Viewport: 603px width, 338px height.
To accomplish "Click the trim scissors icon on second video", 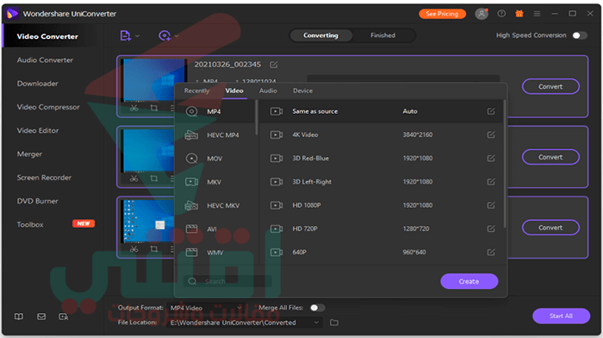I will (x=134, y=178).
